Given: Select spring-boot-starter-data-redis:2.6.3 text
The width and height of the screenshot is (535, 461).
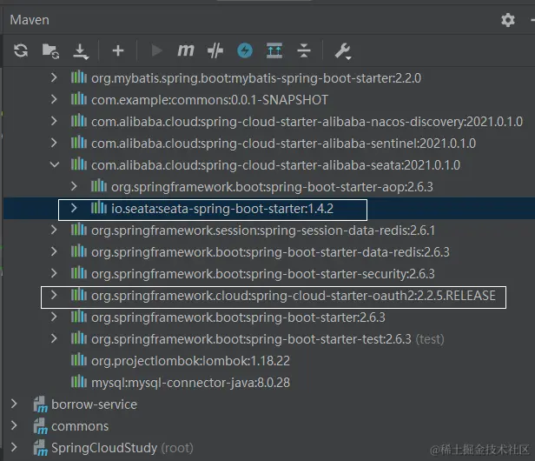Looking at the screenshot, I should pyautogui.click(x=270, y=252).
